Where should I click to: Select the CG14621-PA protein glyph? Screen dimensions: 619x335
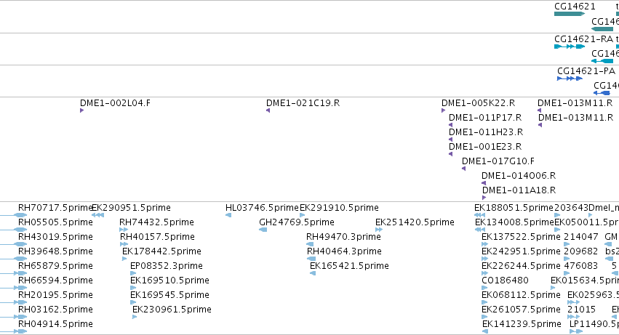570,78
